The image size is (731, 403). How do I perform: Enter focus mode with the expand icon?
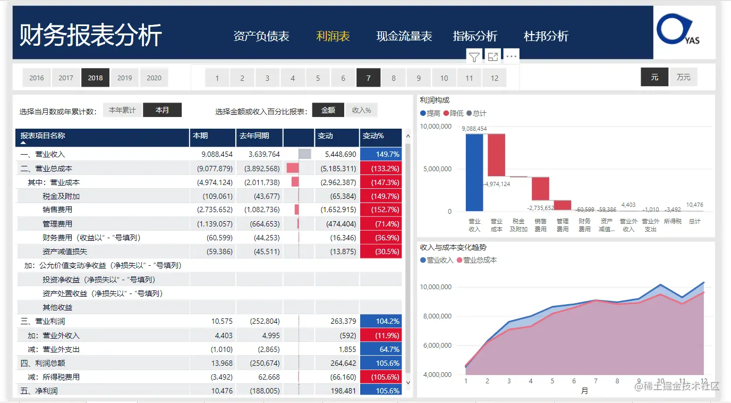click(492, 56)
